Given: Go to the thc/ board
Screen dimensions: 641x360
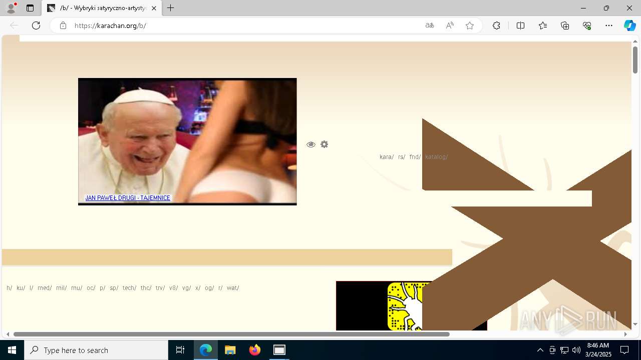Looking at the screenshot, I should pyautogui.click(x=146, y=288).
